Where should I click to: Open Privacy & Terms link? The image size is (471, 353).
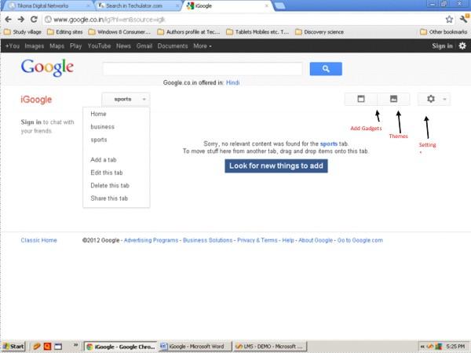[257, 240]
